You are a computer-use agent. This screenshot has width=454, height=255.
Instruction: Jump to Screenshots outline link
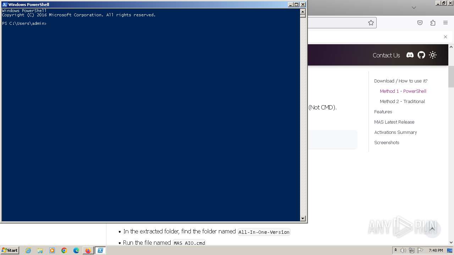(x=387, y=142)
